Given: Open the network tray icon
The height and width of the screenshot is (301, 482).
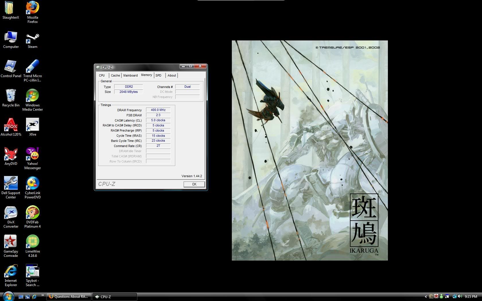Looking at the screenshot, I should [455, 296].
